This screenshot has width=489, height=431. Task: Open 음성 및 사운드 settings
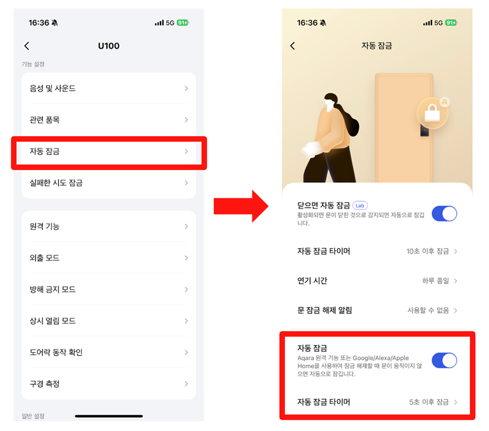(109, 89)
